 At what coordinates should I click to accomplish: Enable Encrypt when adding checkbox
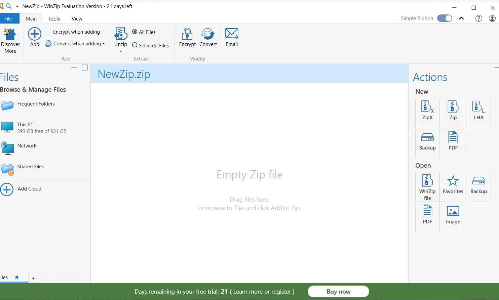click(48, 32)
